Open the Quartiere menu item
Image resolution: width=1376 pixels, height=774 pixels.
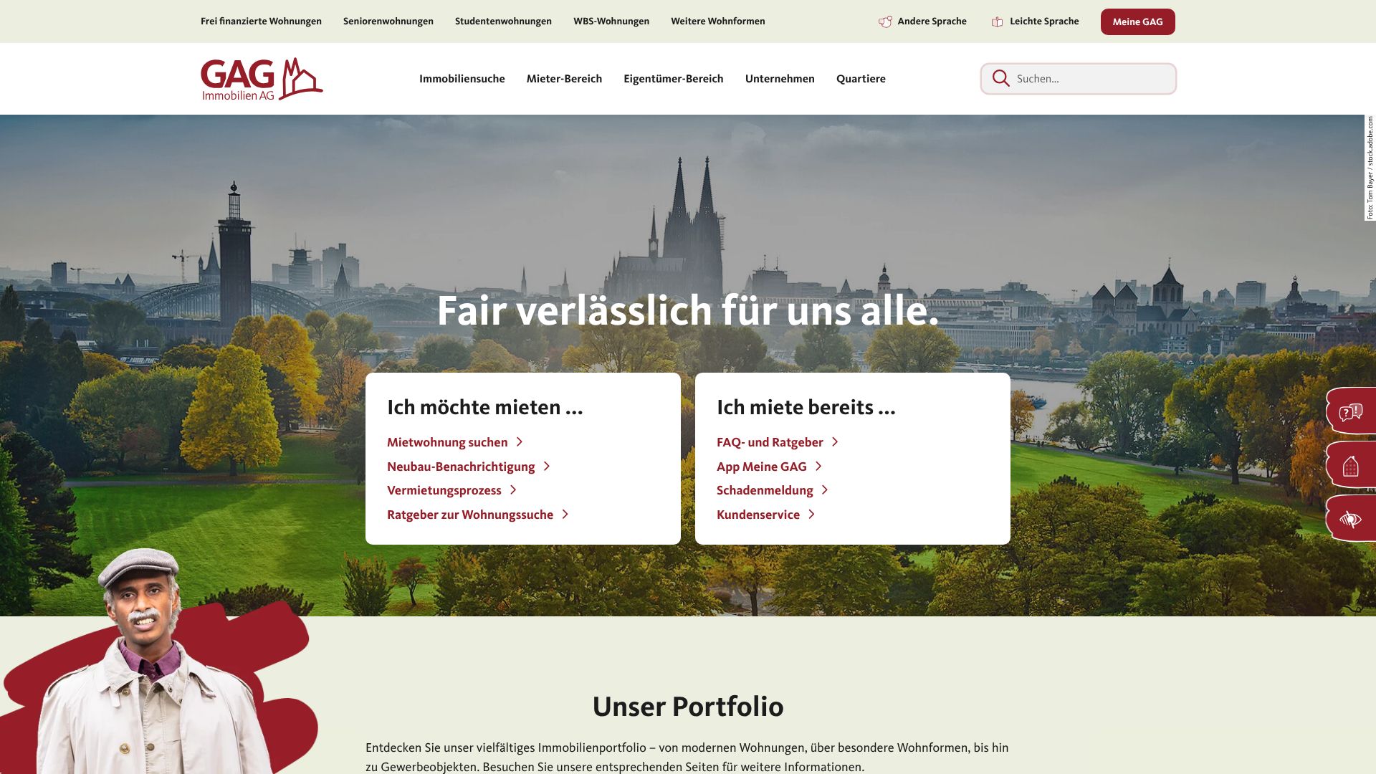861,79
